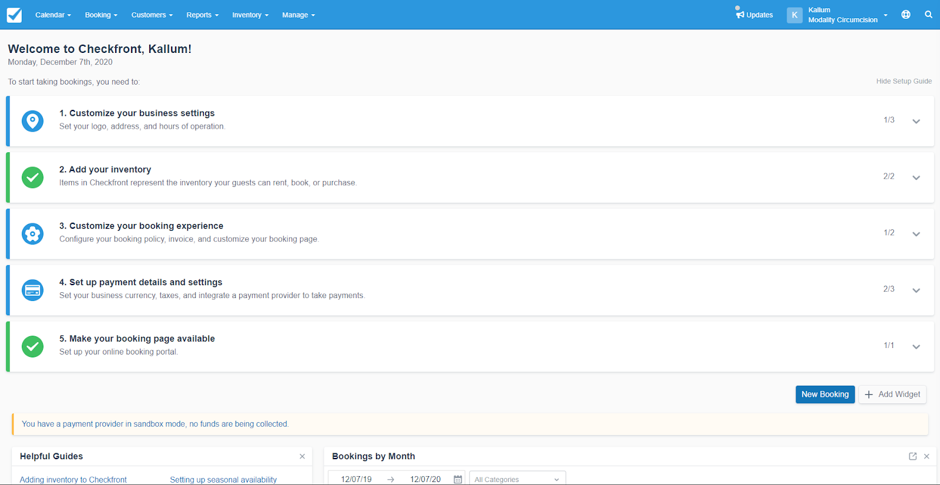This screenshot has width=940, height=485.
Task: Click 'Set your logo, address, and hours of operation.' text
Action: tap(142, 126)
